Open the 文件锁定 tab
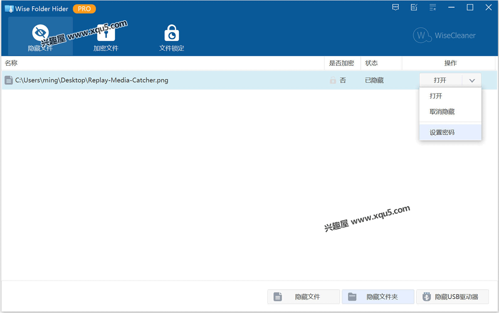 (x=172, y=37)
